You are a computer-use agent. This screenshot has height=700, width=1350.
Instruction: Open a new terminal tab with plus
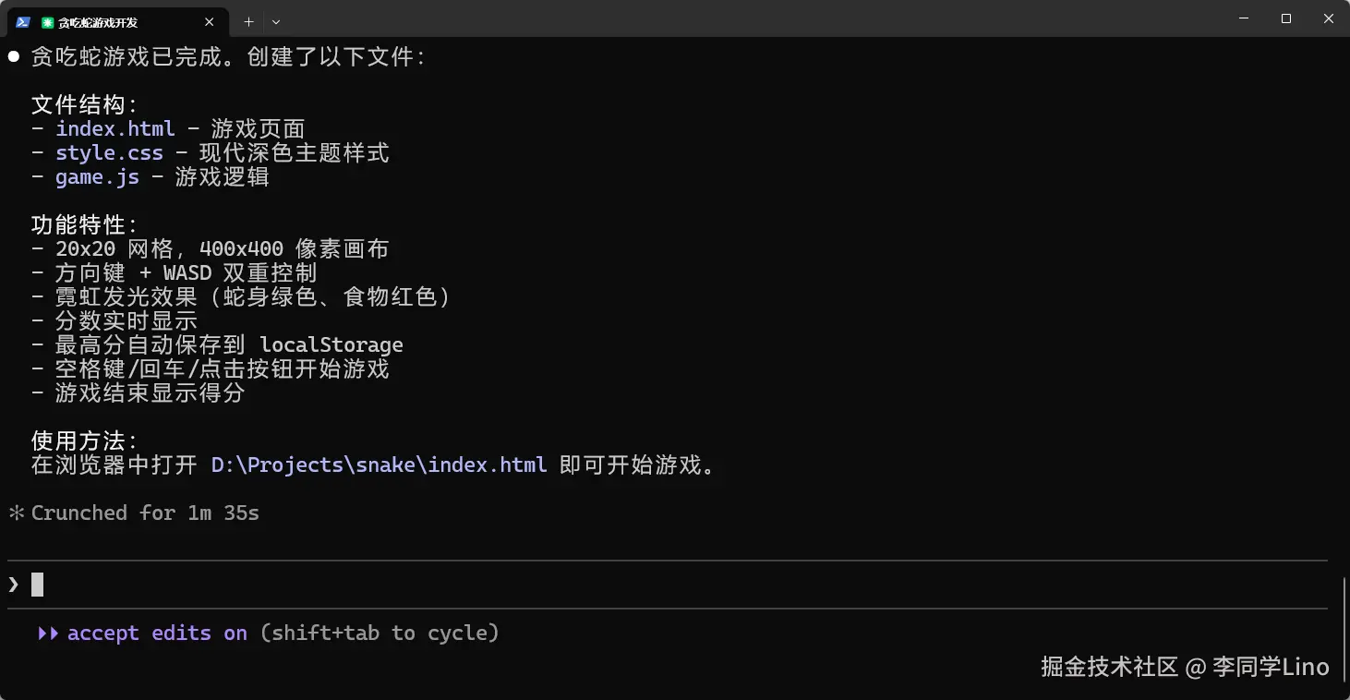[x=248, y=21]
